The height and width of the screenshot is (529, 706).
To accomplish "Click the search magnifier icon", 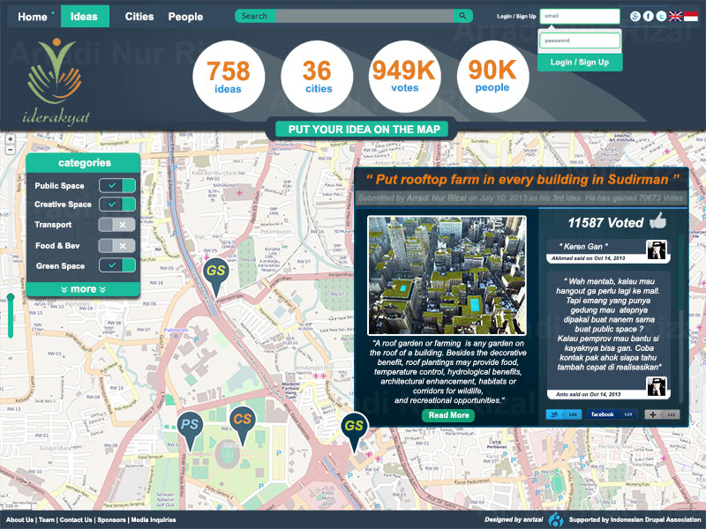I will click(x=462, y=16).
